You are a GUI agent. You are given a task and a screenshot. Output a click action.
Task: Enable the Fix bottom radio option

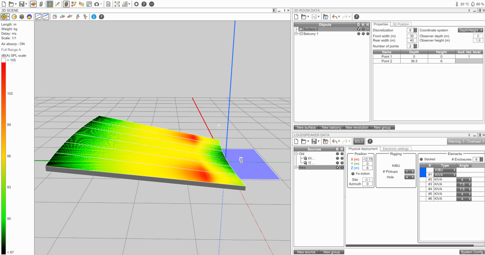353,173
